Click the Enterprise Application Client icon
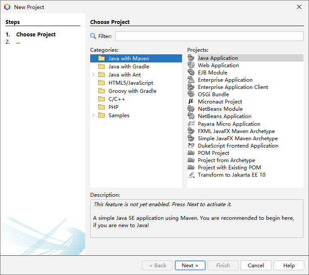This screenshot has width=309, height=275. pyautogui.click(x=191, y=87)
